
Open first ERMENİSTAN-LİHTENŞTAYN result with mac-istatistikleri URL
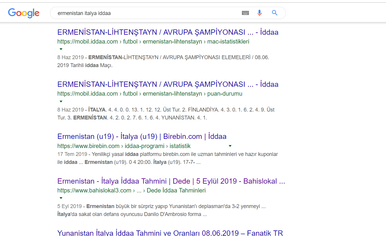click(168, 32)
